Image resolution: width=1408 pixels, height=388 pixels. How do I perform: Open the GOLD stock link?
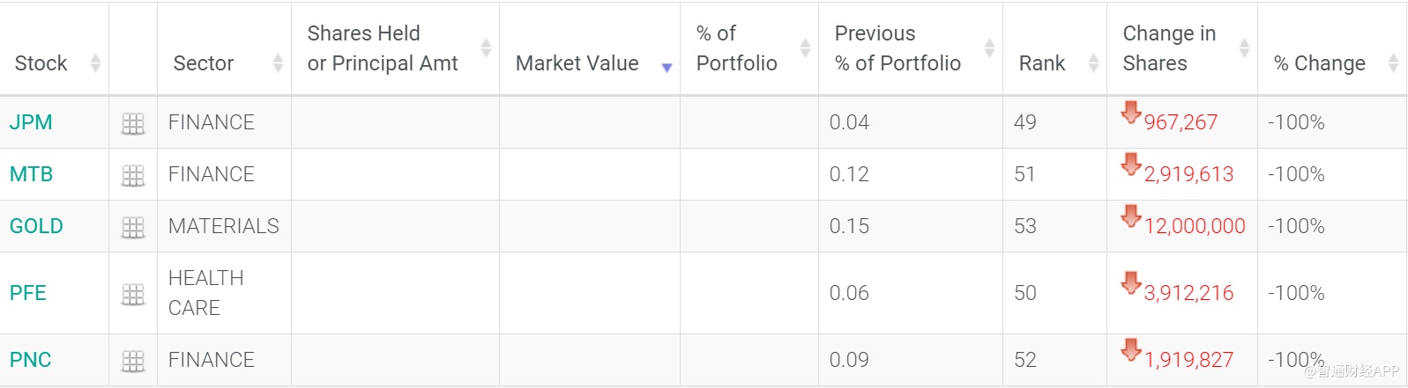pos(36,226)
